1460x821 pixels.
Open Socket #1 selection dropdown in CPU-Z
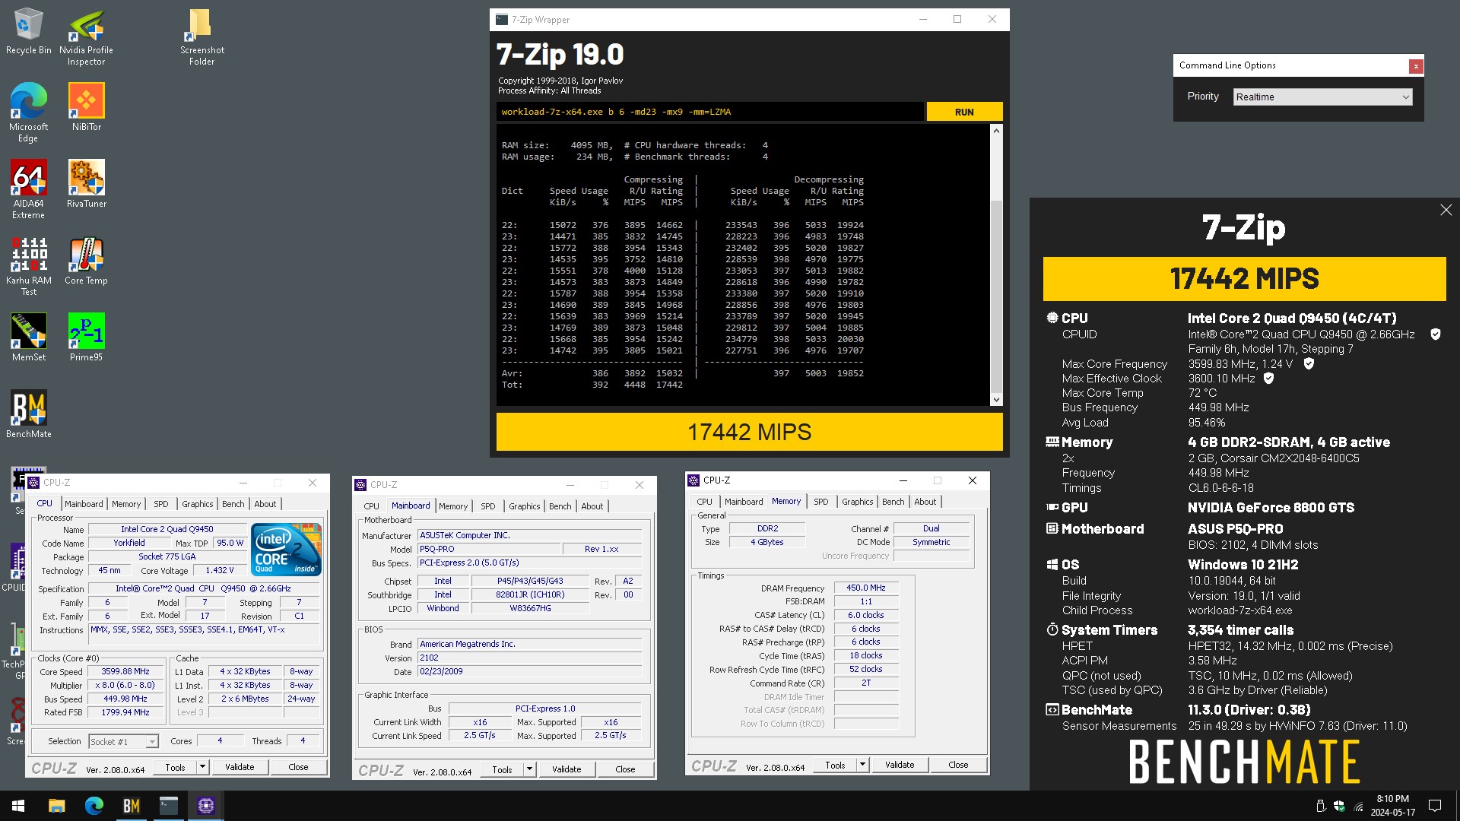[123, 741]
